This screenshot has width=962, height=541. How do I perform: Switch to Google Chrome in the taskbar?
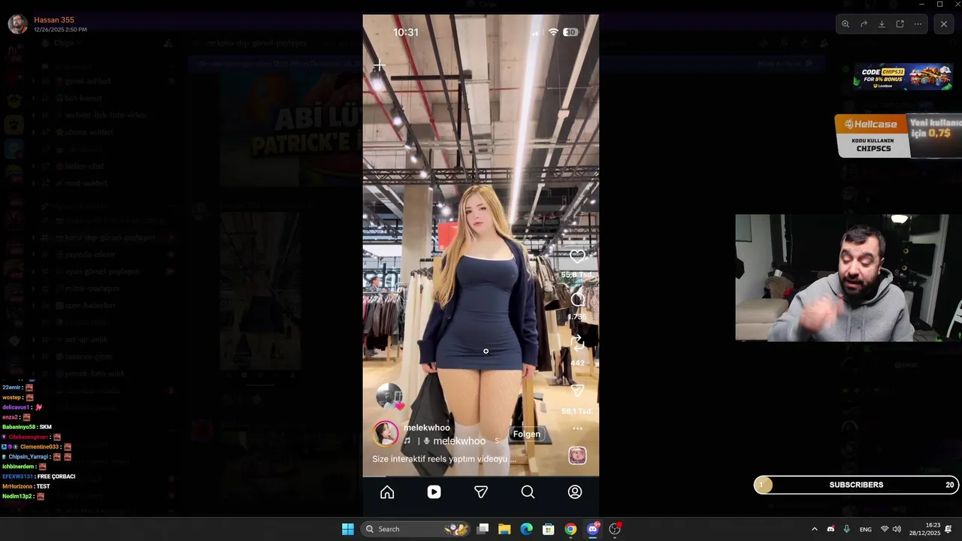pyautogui.click(x=570, y=529)
